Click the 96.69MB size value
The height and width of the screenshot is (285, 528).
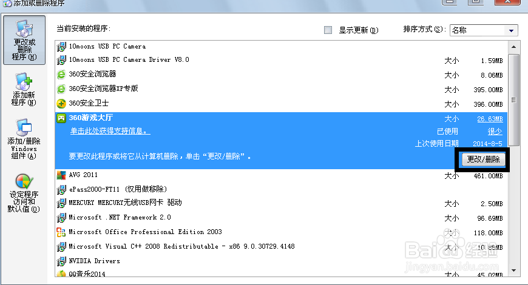490,218
